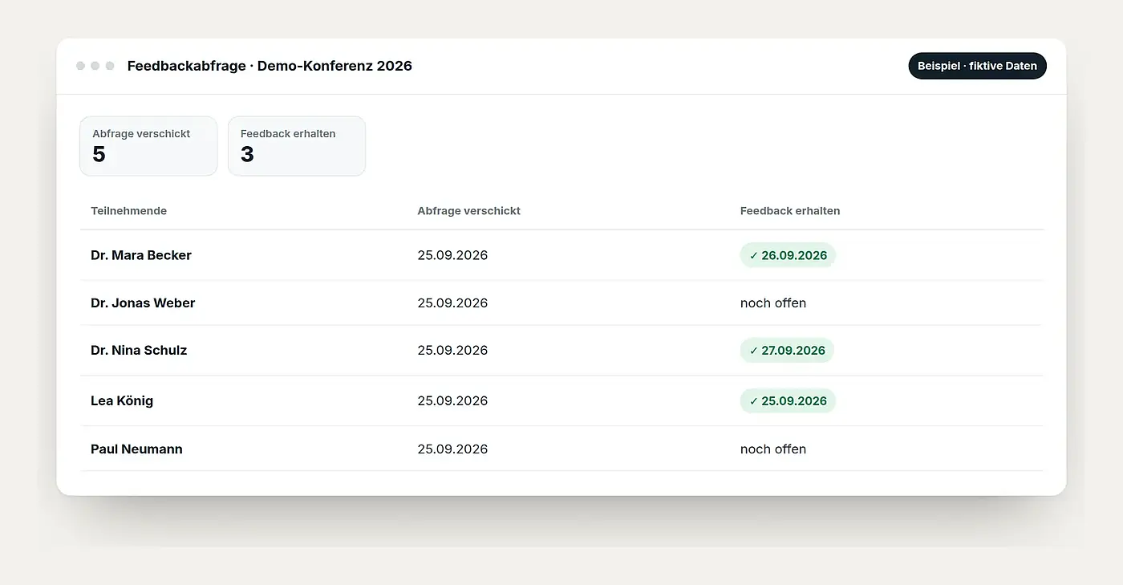Select the "Feedback erhalten" summary card showing 3

297,146
